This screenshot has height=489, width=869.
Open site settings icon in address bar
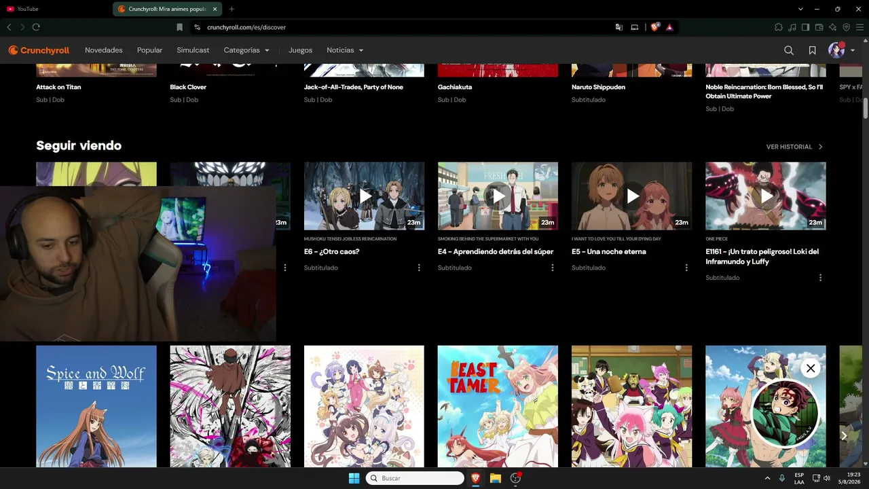[197, 27]
